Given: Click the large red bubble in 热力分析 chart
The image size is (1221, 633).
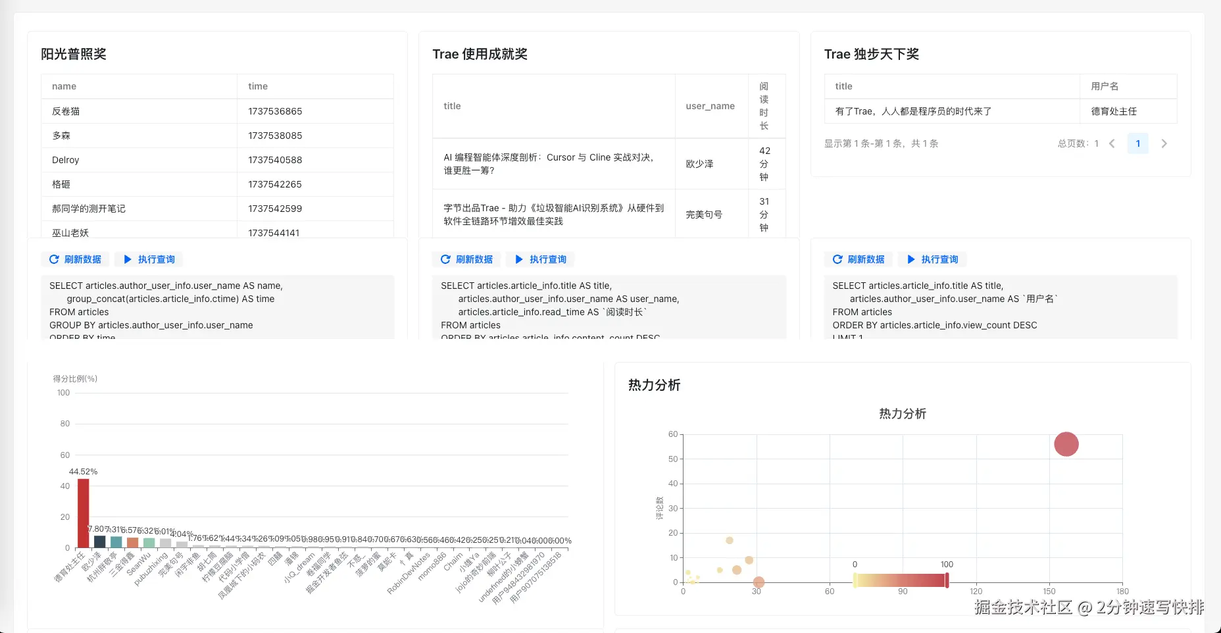Looking at the screenshot, I should click(x=1066, y=444).
